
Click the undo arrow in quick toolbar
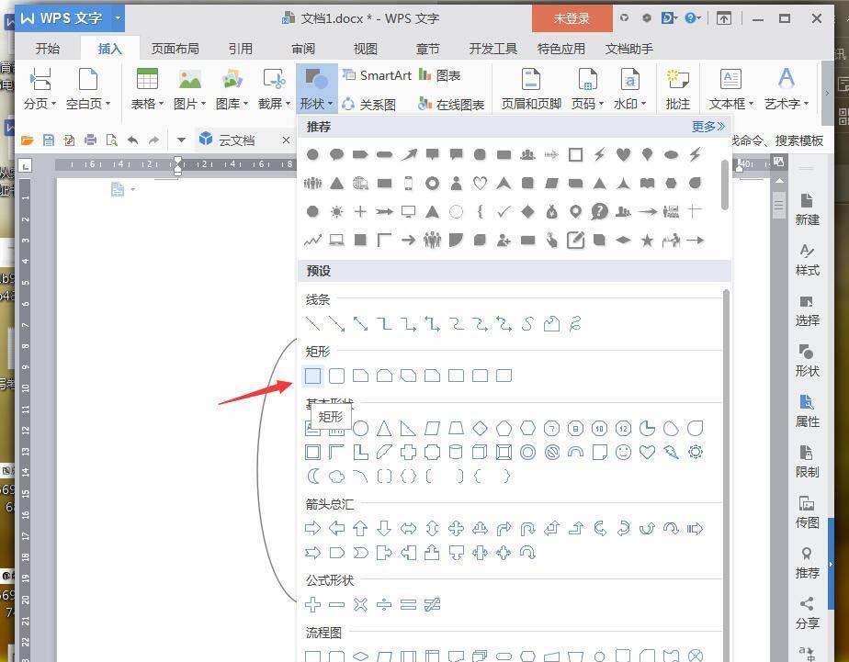(132, 140)
